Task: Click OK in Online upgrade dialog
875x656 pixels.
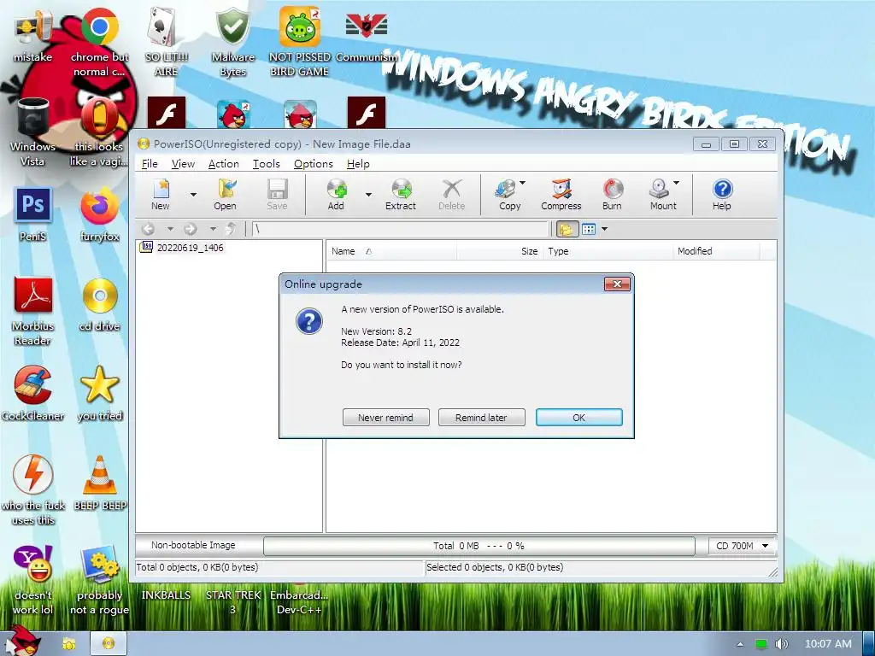Action: [x=578, y=417]
